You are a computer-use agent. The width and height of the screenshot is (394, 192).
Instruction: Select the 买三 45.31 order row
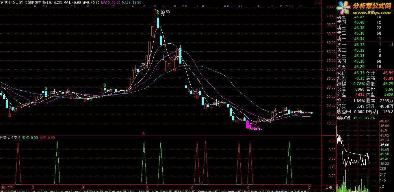tap(365, 56)
